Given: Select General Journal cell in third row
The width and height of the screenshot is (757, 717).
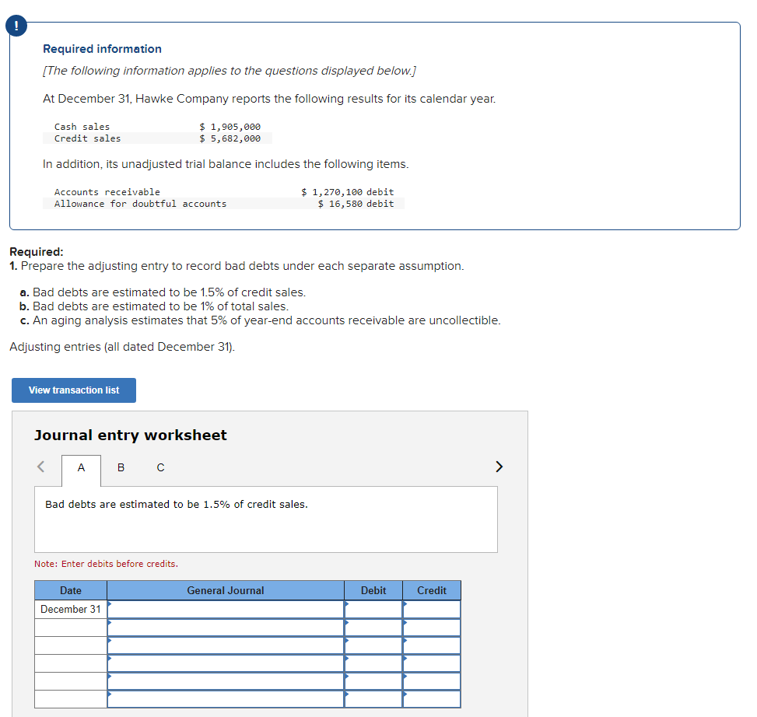Looking at the screenshot, I should coord(226,645).
